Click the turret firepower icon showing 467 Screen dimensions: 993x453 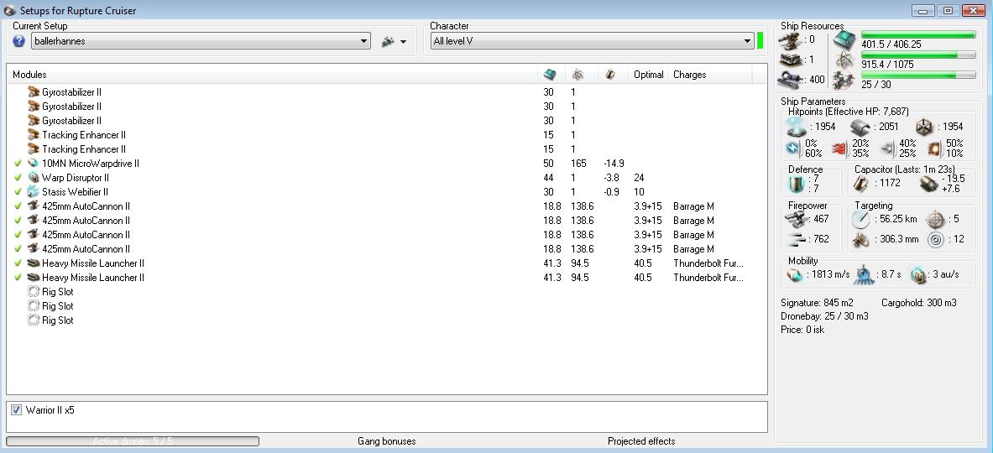[x=794, y=219]
